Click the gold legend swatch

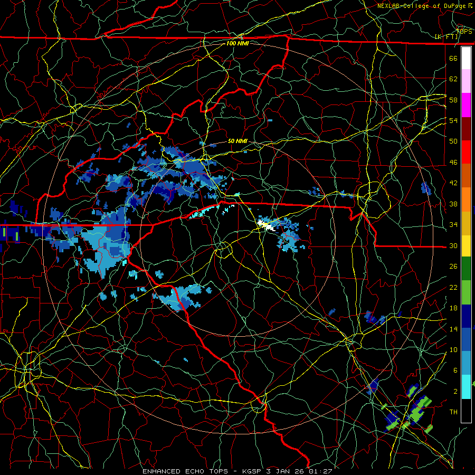point(466,223)
